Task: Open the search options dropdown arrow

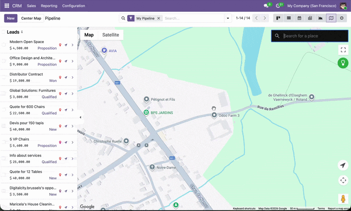Action: tap(228, 18)
